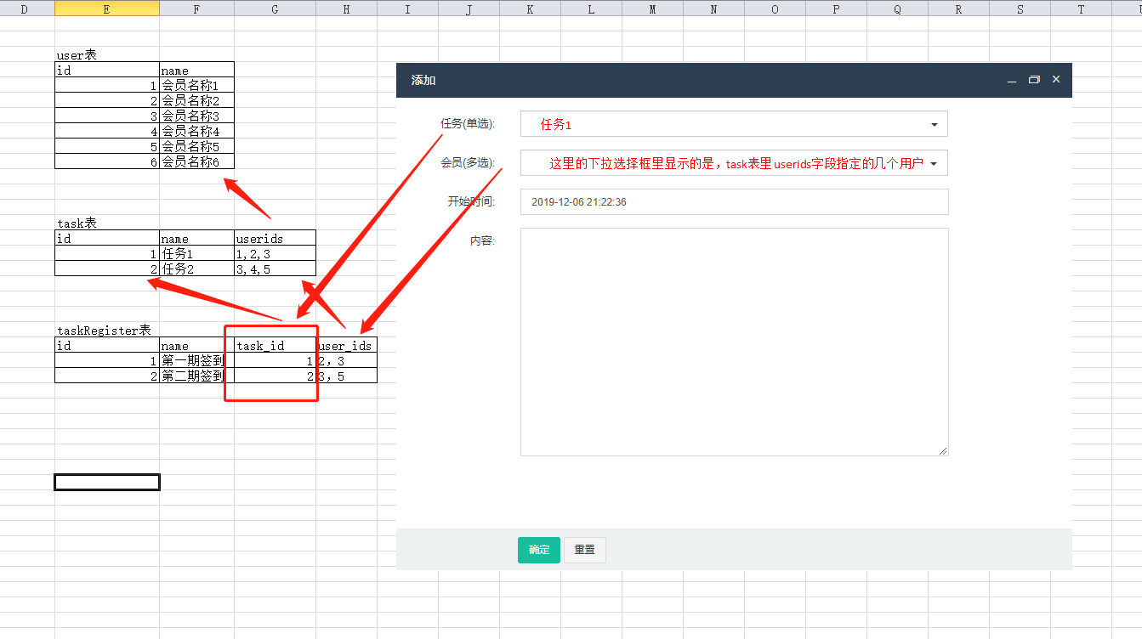Select the user_ids cell showing 2, 3
This screenshot has width=1142, height=639.
coord(346,360)
